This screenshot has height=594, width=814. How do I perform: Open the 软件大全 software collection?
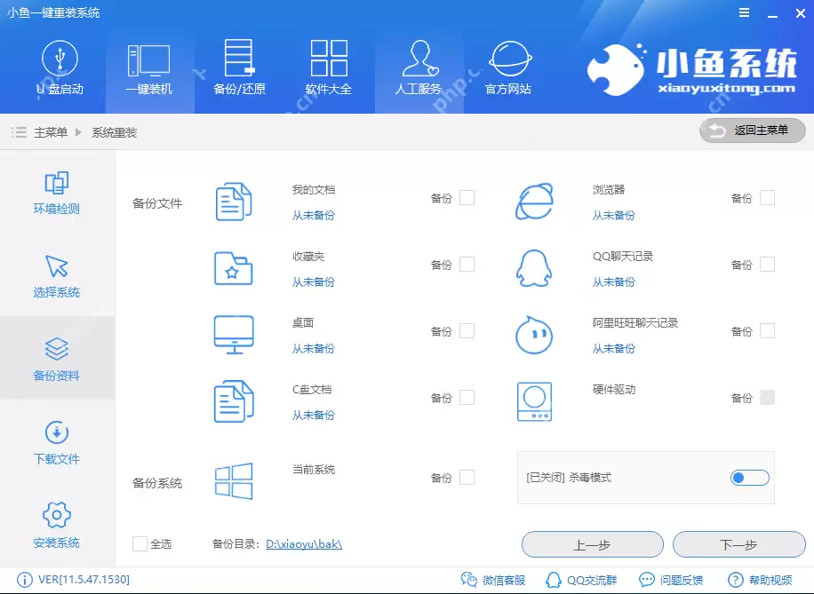pyautogui.click(x=329, y=68)
